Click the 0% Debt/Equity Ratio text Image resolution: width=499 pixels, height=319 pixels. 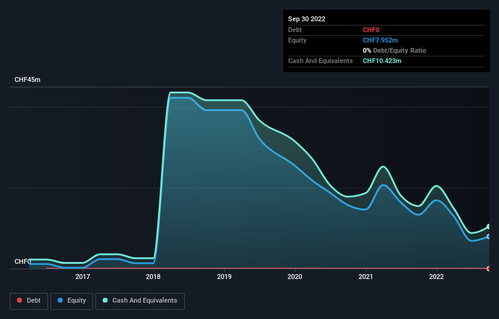pos(394,50)
